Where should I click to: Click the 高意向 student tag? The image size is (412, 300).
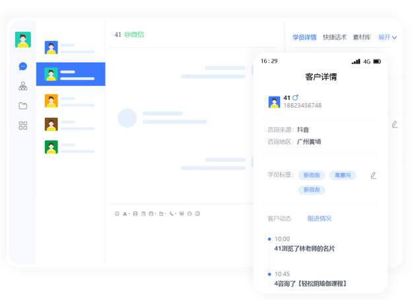point(343,175)
